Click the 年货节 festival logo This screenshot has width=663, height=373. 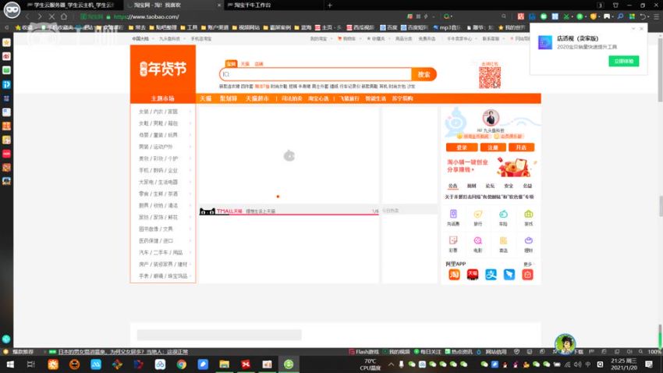click(163, 69)
